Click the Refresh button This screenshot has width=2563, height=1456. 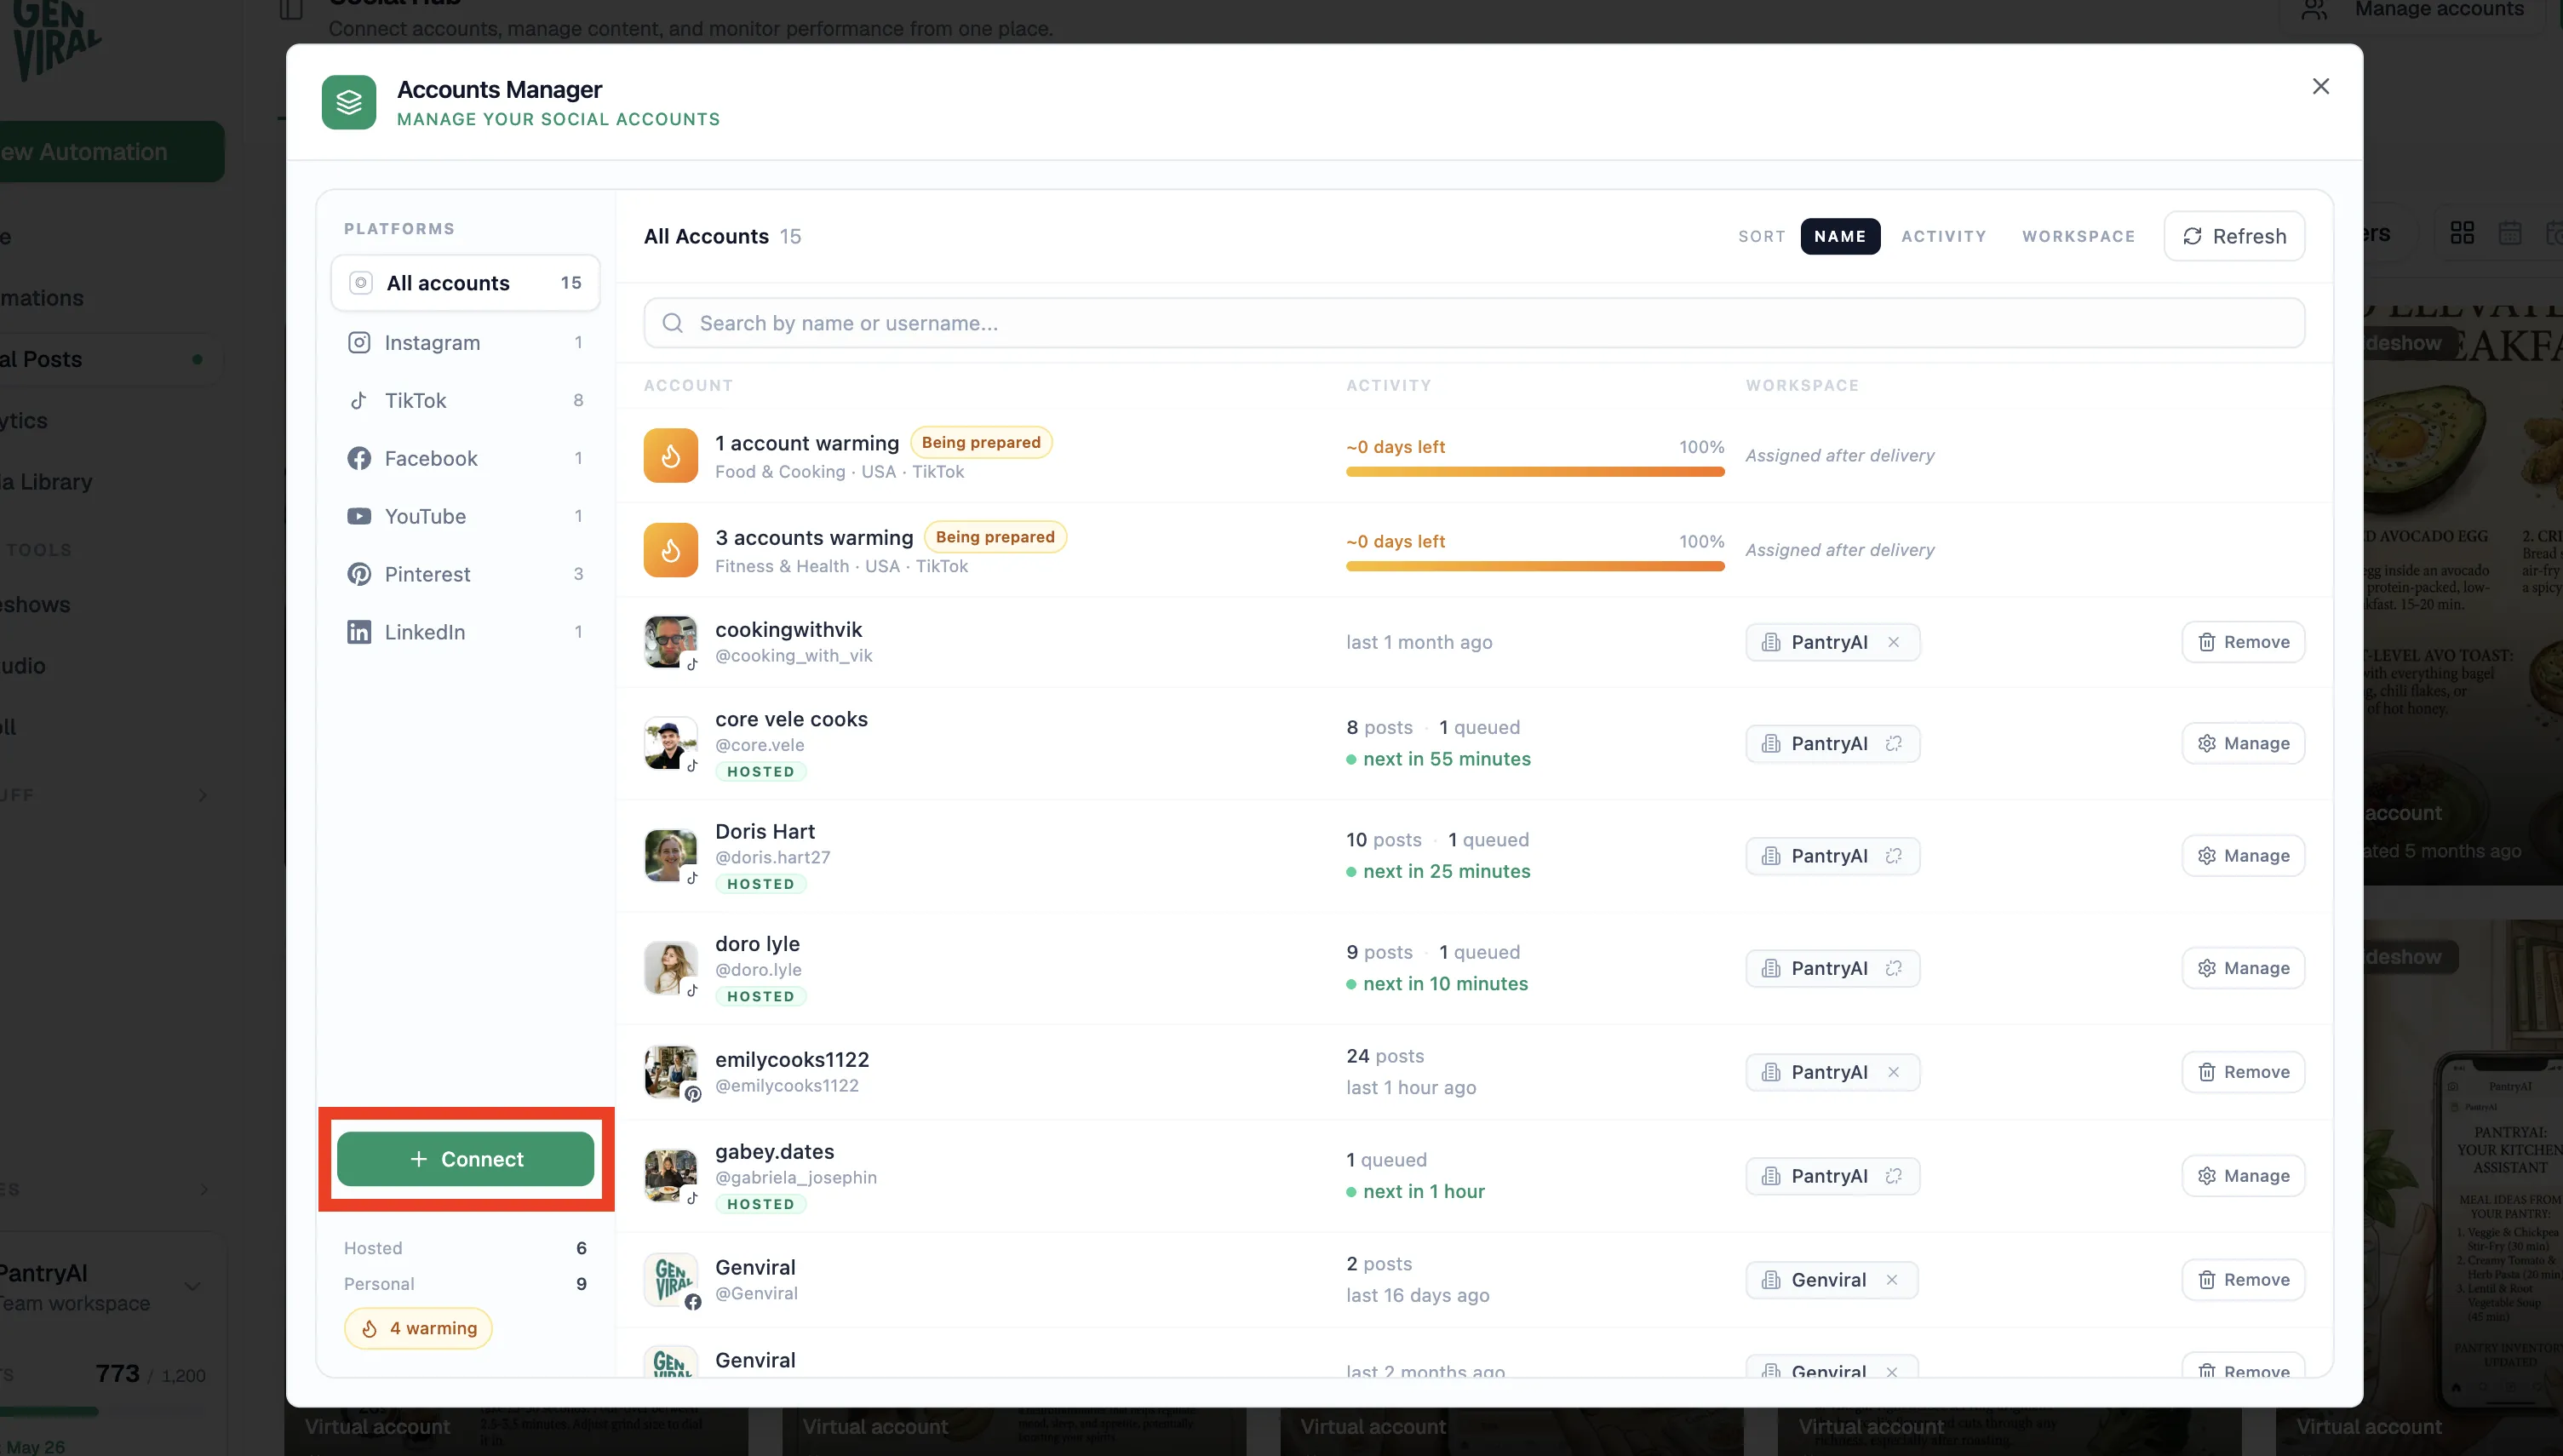[x=2234, y=237]
